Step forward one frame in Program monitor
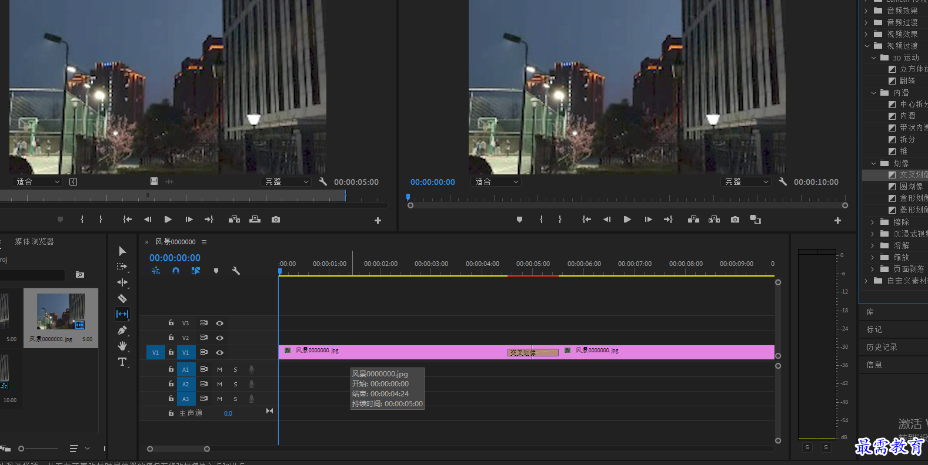Viewport: 928px width, 465px height. tap(648, 220)
